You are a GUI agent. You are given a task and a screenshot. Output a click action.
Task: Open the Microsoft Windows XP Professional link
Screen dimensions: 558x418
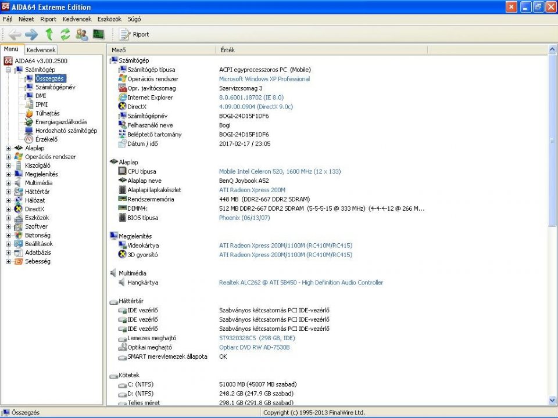[x=264, y=79]
